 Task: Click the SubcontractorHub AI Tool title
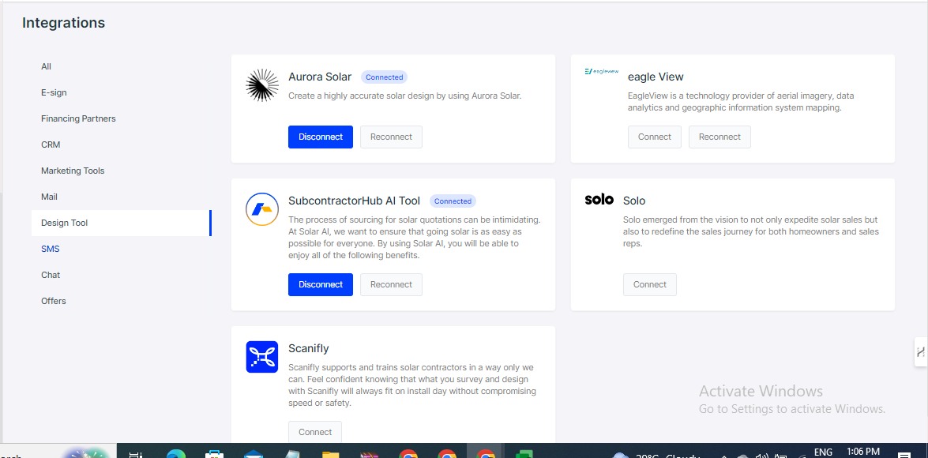355,201
